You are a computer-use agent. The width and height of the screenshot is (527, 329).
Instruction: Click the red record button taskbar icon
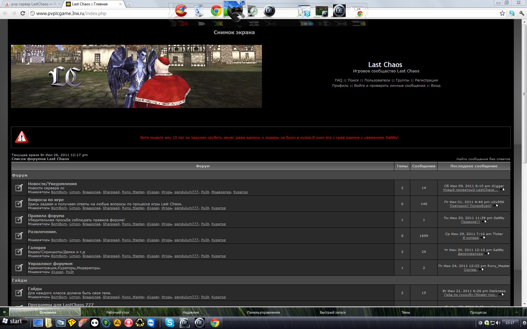(129, 322)
